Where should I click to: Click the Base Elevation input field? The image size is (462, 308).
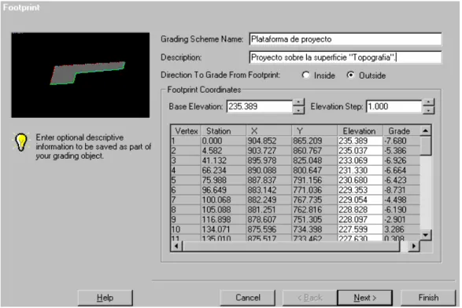[x=260, y=106]
